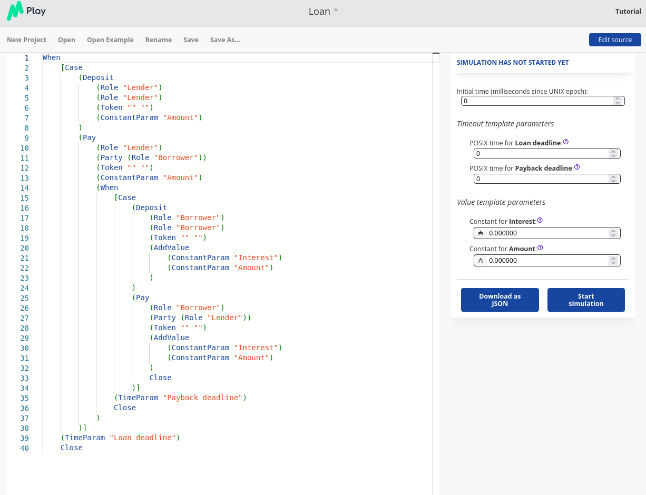
Task: Click "Loan deadline" string on line 39
Action: click(143, 438)
